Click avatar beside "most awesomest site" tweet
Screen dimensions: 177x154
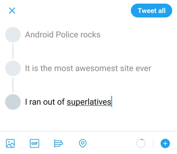(x=13, y=68)
